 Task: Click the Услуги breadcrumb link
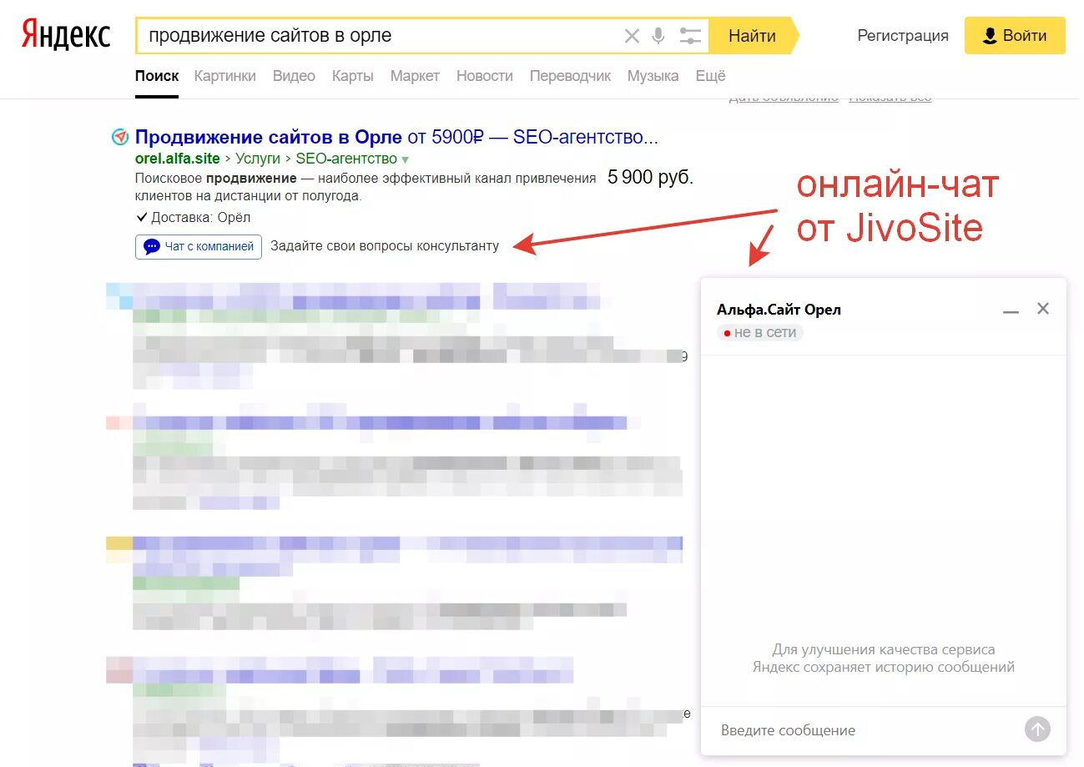pos(258,159)
